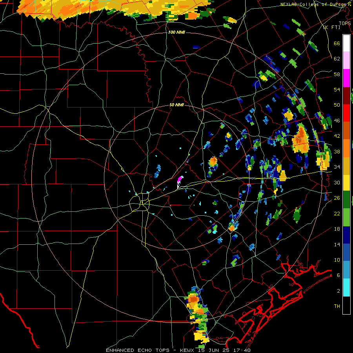The height and width of the screenshot is (353, 353).
Task: Click the 100 NMI range ring label
Action: [176, 32]
